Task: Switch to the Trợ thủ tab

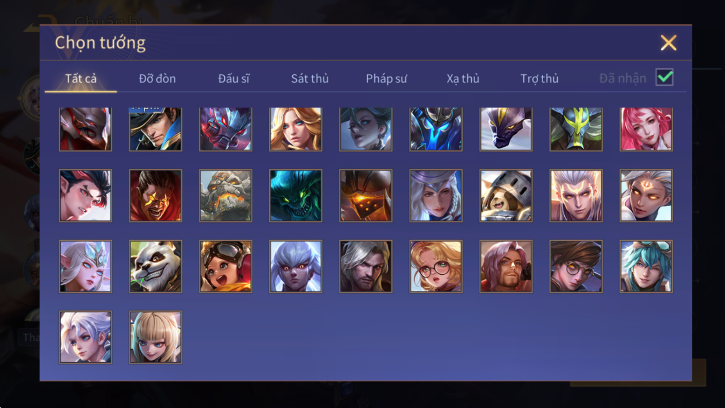Action: click(x=539, y=78)
